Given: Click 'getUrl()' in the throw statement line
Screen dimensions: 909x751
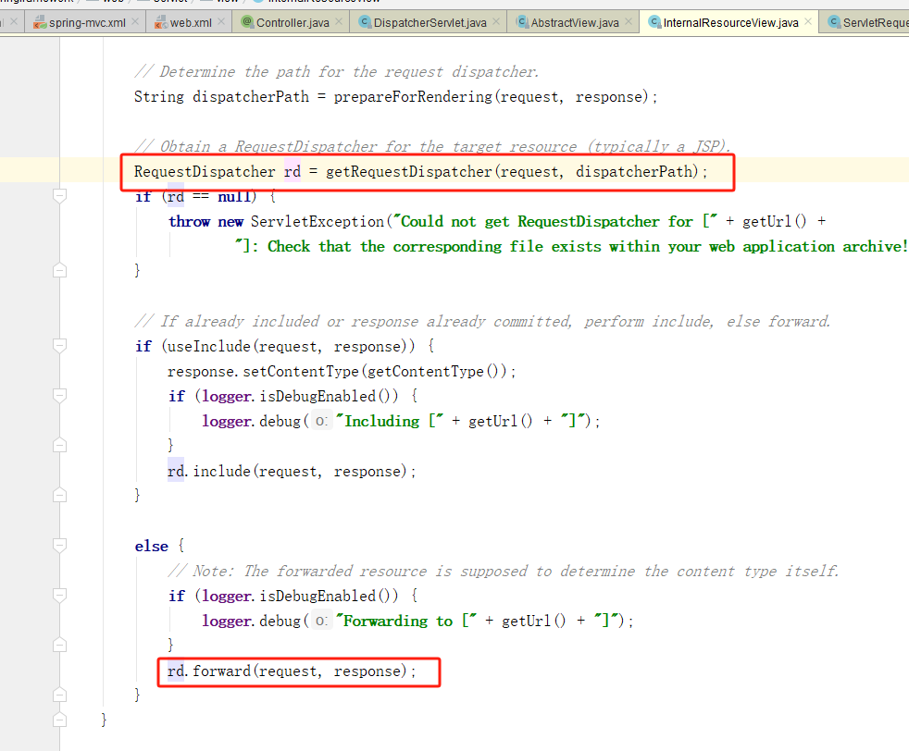Looking at the screenshot, I should [x=775, y=222].
